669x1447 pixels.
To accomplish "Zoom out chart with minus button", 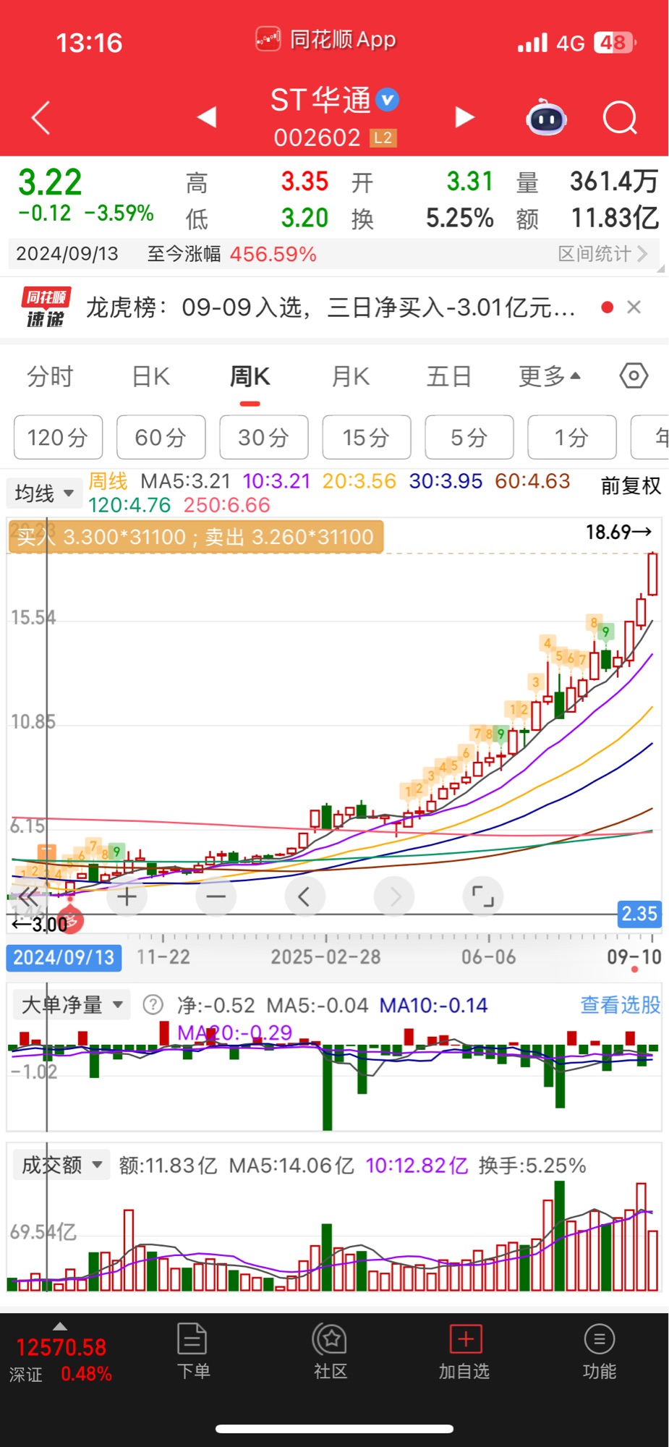I will [x=216, y=897].
